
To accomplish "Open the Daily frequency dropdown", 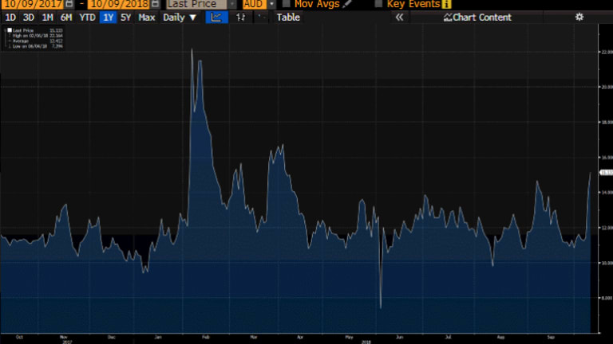I will click(x=180, y=17).
